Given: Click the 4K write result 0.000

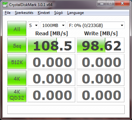Looking at the screenshot, I should point(101,78).
